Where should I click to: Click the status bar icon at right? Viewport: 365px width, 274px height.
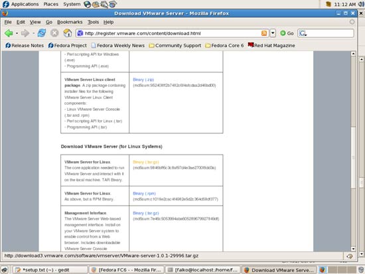pyautogui.click(x=350, y=256)
